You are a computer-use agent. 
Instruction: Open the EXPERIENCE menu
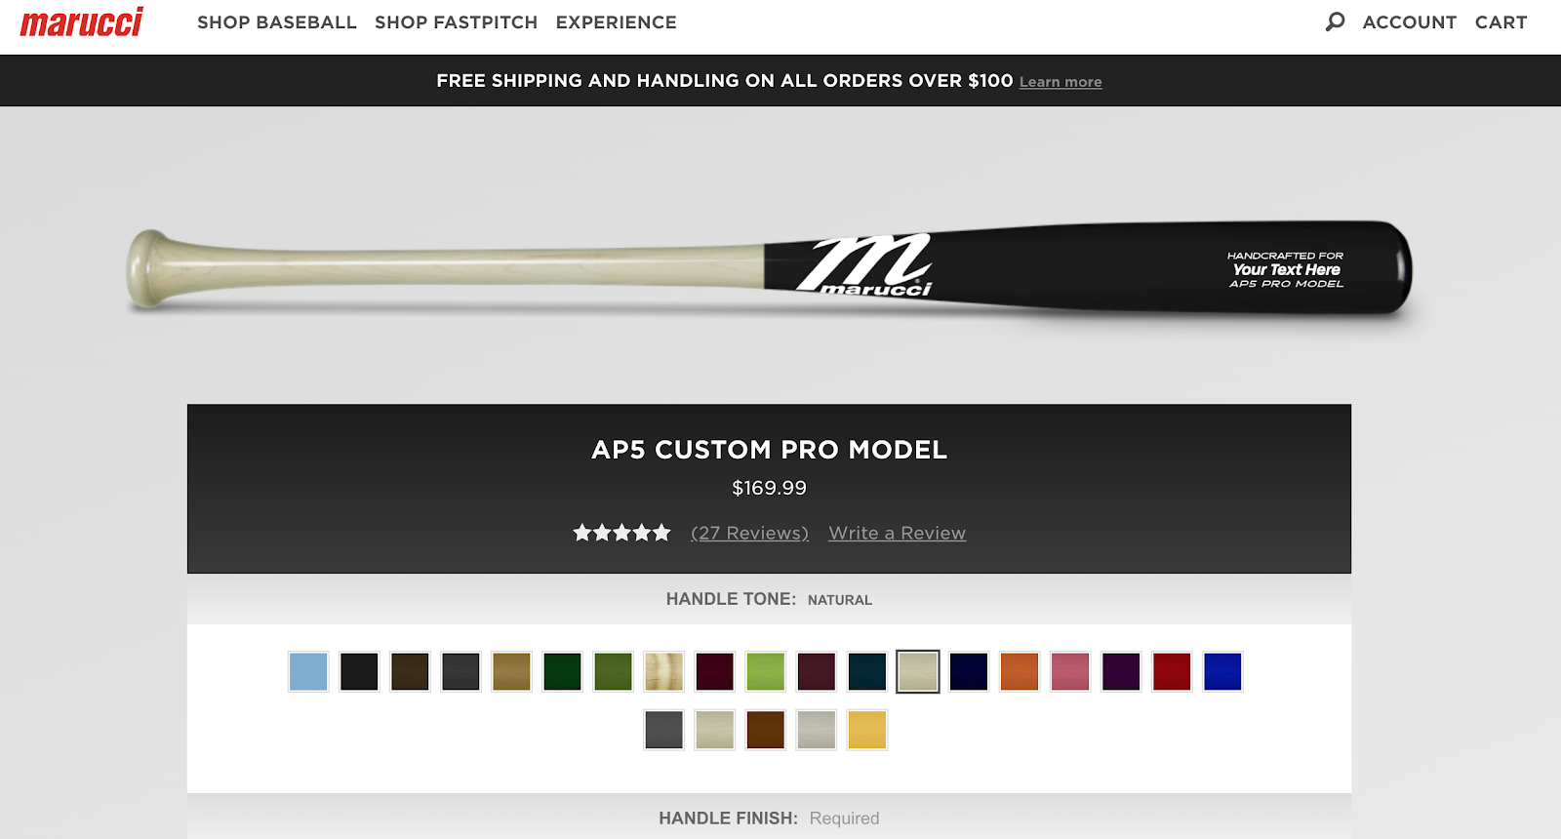tap(615, 21)
